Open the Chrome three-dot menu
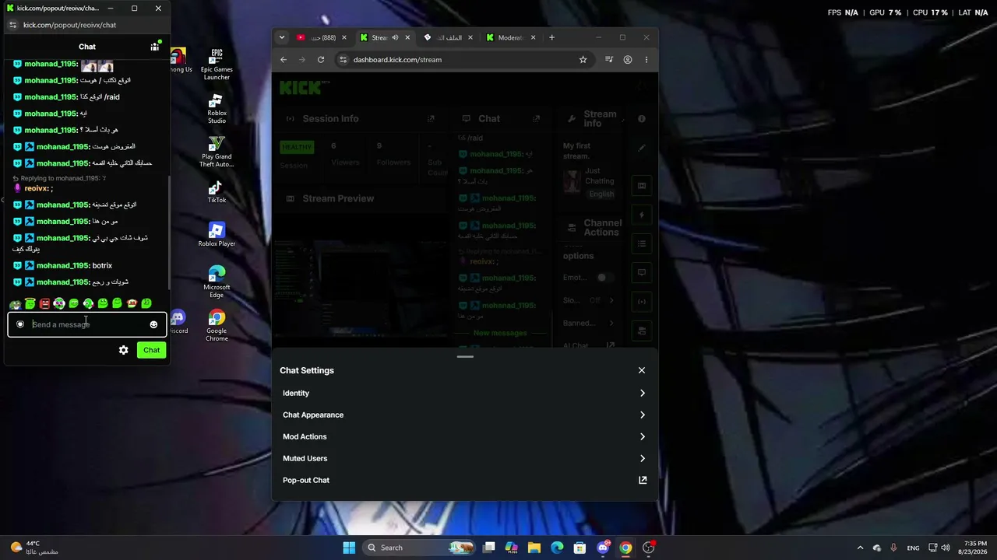 click(x=646, y=60)
